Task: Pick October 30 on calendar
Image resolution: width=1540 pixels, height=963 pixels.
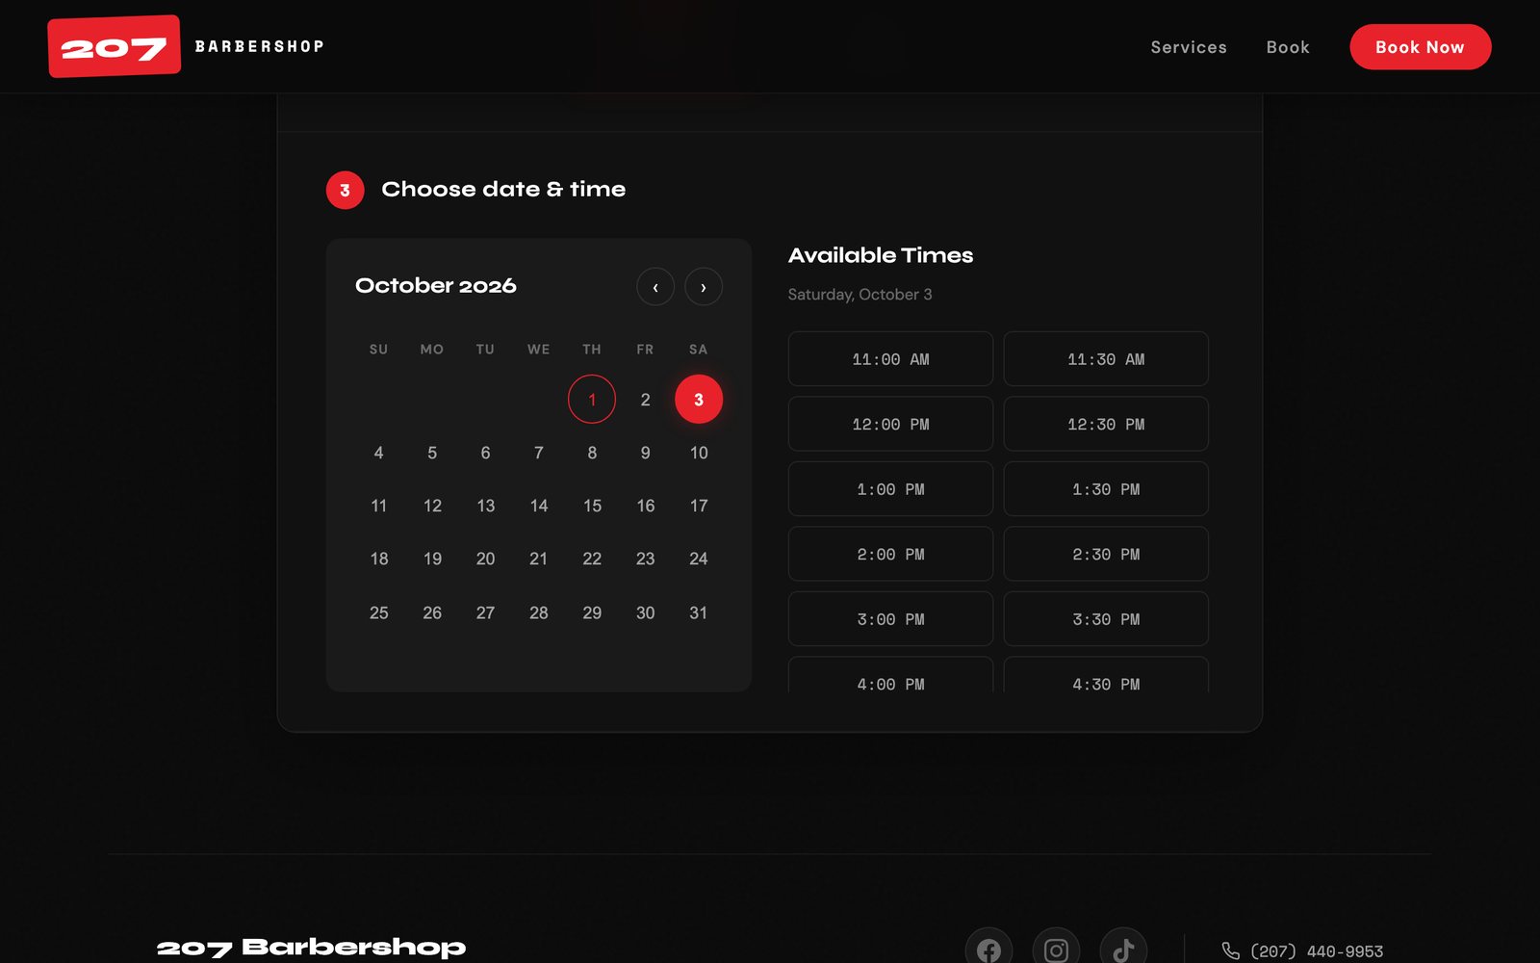Action: click(645, 612)
